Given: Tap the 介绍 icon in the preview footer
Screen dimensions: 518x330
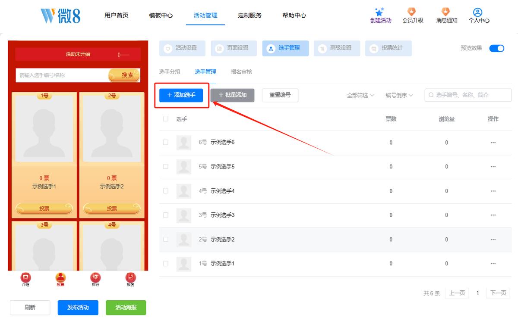Looking at the screenshot, I should point(26,277).
